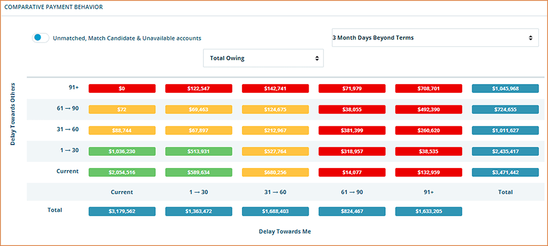Open the $724,655 row total

505,109
